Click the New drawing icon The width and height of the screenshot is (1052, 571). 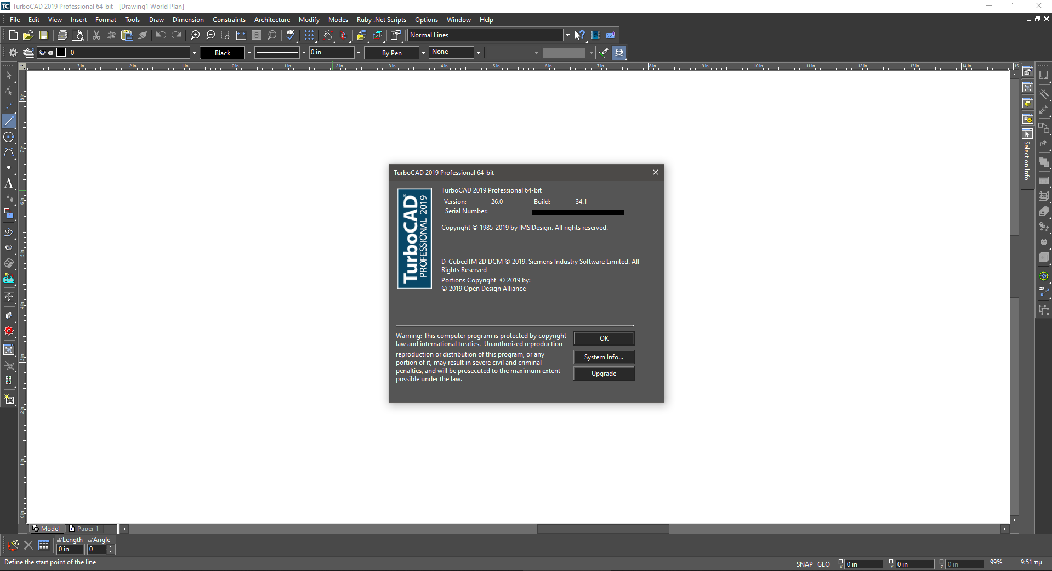point(13,35)
